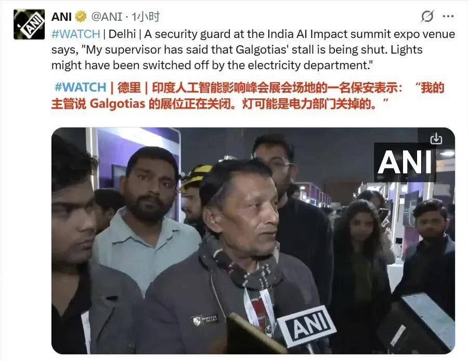Click the 1小时 post timestamp
The height and width of the screenshot is (361, 468).
click(x=146, y=17)
